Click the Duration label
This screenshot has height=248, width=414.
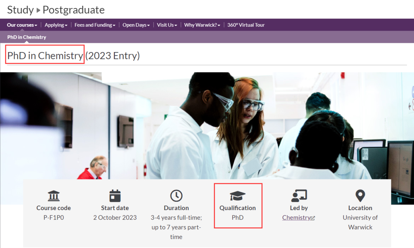[x=176, y=208]
